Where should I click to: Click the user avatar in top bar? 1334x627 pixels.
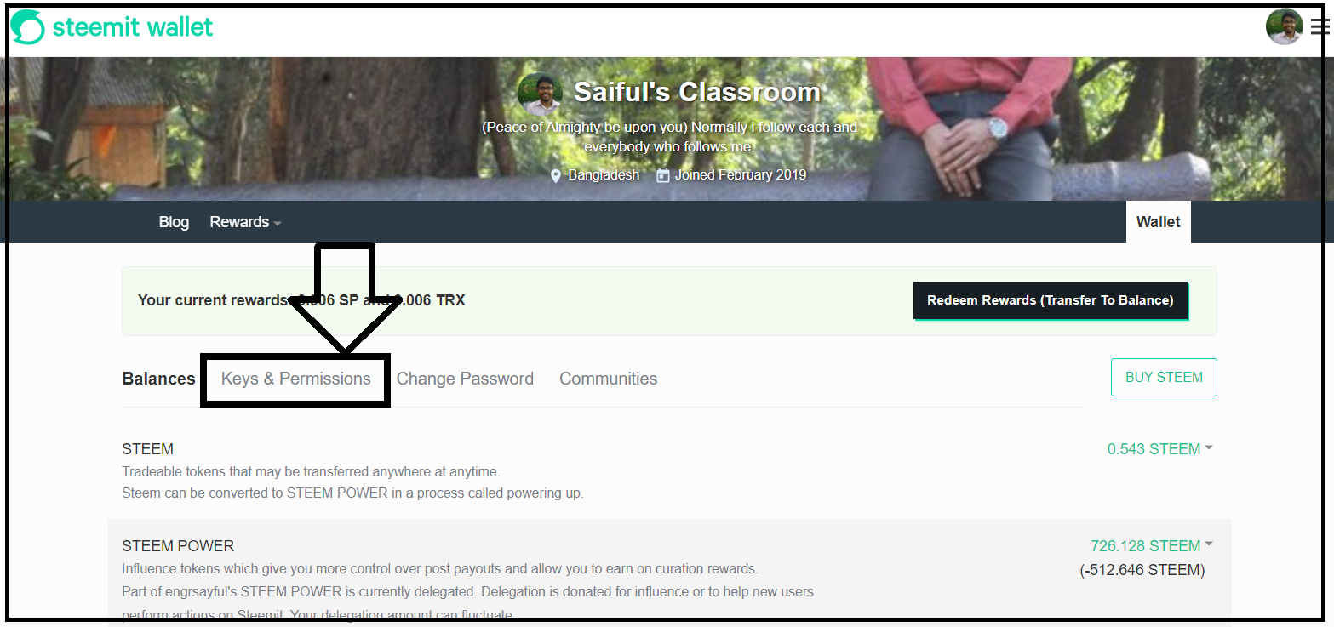(1284, 26)
